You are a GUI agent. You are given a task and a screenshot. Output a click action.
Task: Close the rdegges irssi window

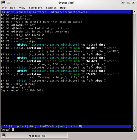point(133,2)
